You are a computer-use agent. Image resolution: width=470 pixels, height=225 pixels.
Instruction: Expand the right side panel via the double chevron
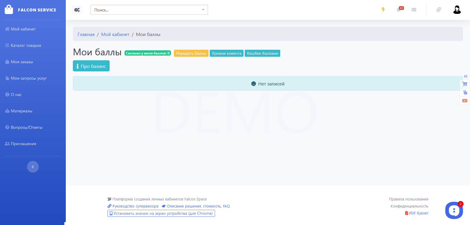coord(466,76)
